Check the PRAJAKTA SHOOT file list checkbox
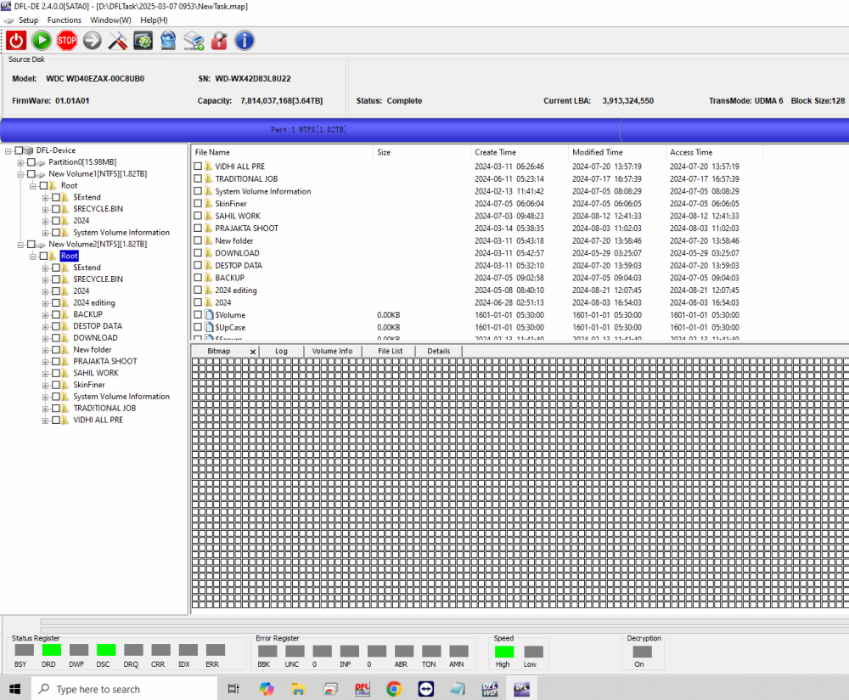The width and height of the screenshot is (849, 700). [x=198, y=229]
